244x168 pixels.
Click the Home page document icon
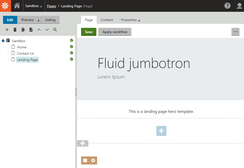tap(13, 47)
